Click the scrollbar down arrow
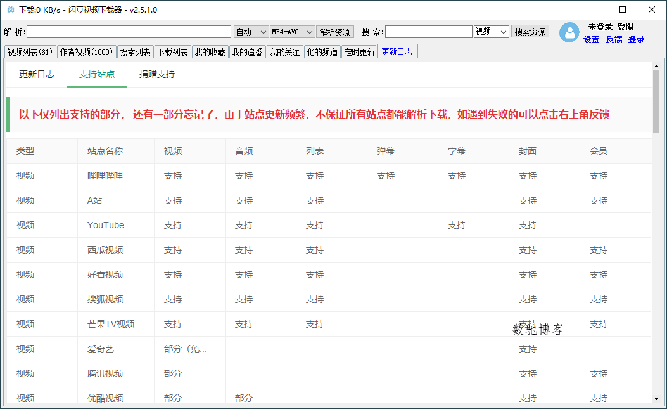The image size is (667, 409). pyautogui.click(x=656, y=399)
